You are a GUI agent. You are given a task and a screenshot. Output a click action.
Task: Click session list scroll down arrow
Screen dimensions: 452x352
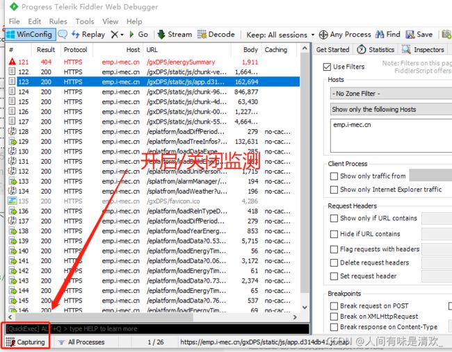coord(305,308)
